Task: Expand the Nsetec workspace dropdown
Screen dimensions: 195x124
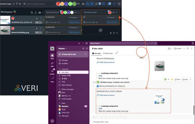Action: 63,48
